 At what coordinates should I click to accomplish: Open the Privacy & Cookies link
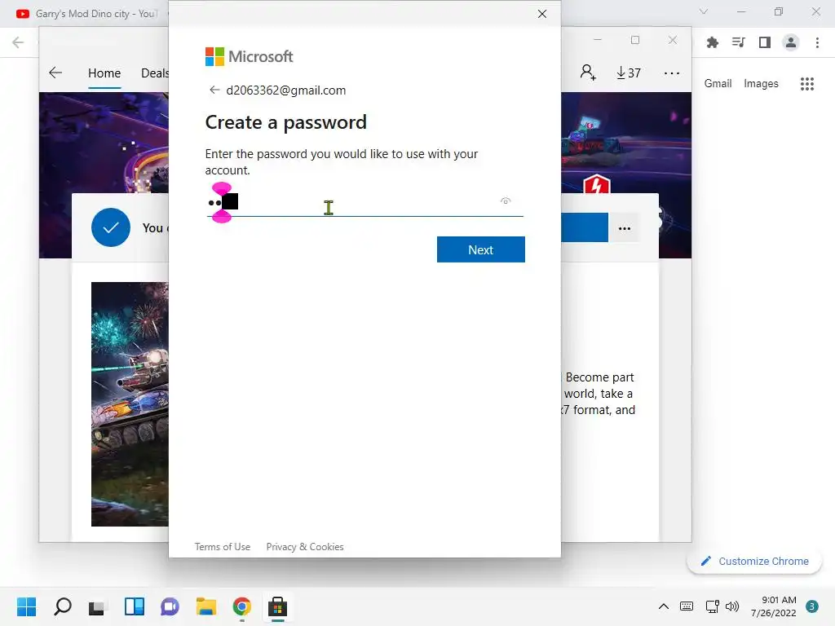coord(305,547)
